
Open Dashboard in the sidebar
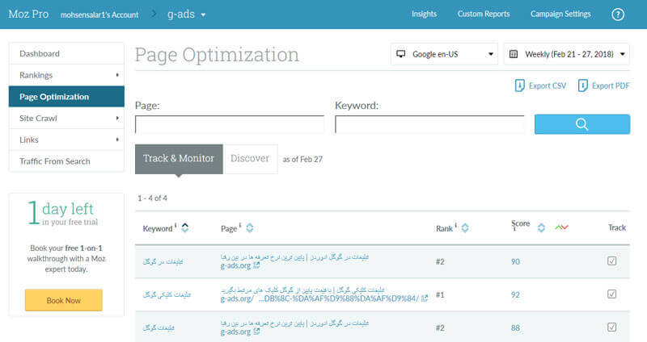pyautogui.click(x=66, y=53)
